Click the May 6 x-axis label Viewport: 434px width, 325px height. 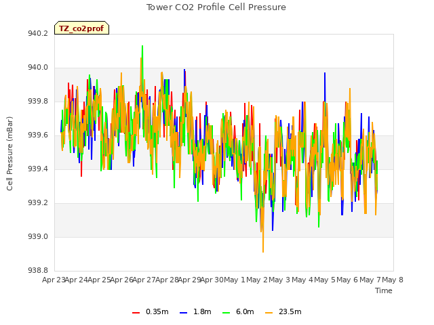click(347, 280)
